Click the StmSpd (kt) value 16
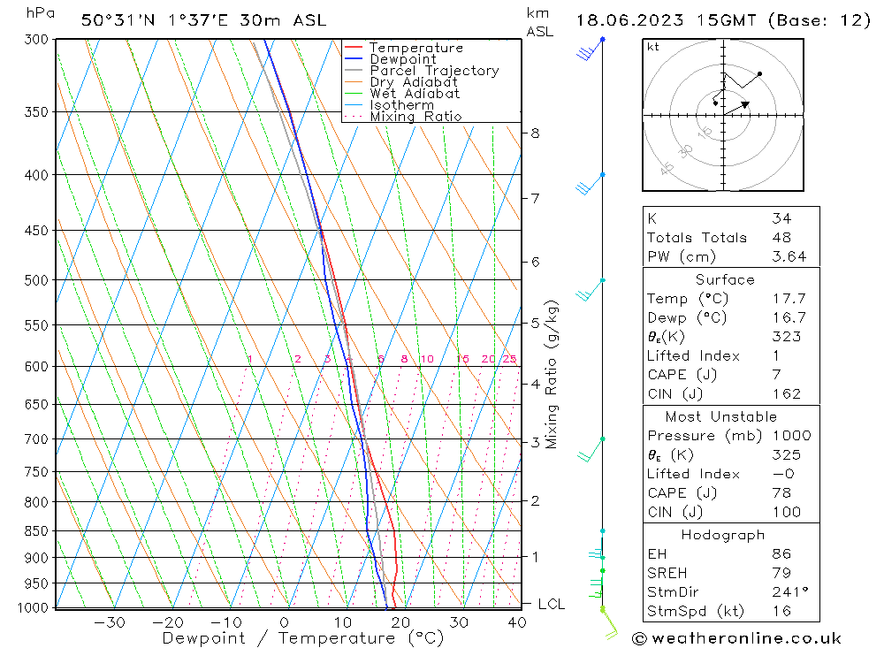Screen dimensions: 884x648 click(x=782, y=611)
